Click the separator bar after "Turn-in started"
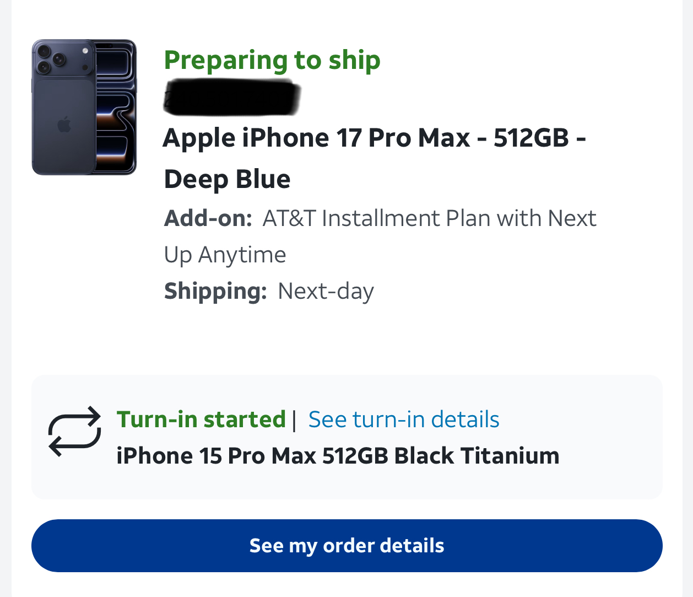 (294, 420)
